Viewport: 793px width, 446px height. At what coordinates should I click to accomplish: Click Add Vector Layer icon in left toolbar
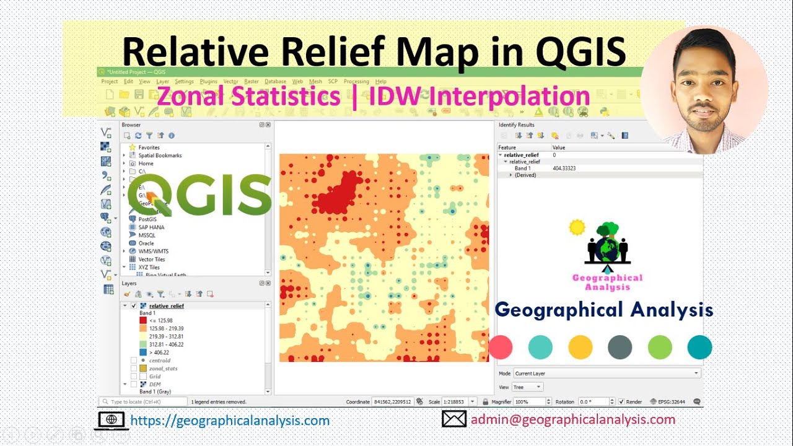[x=106, y=133]
